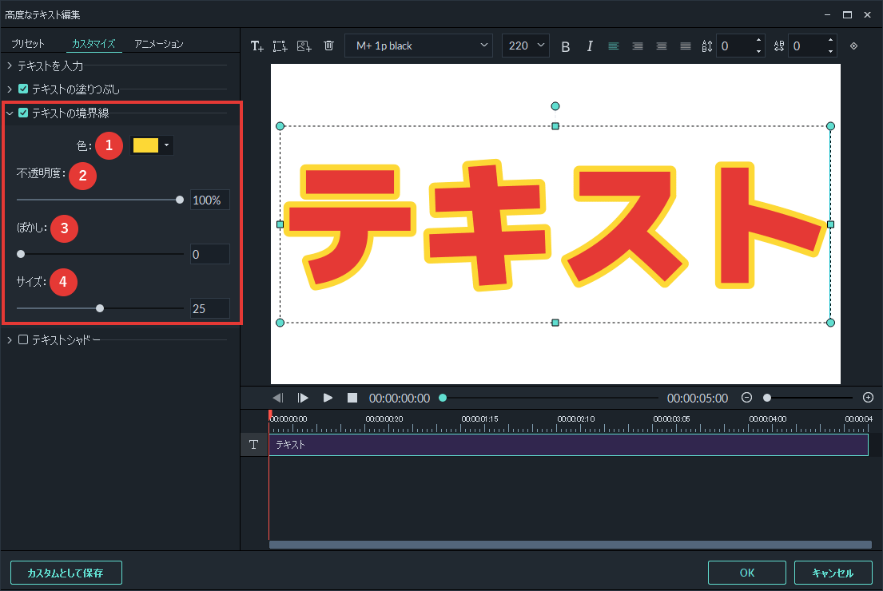This screenshot has width=883, height=591.
Task: Expand テキストシャドー section
Action: [9, 340]
